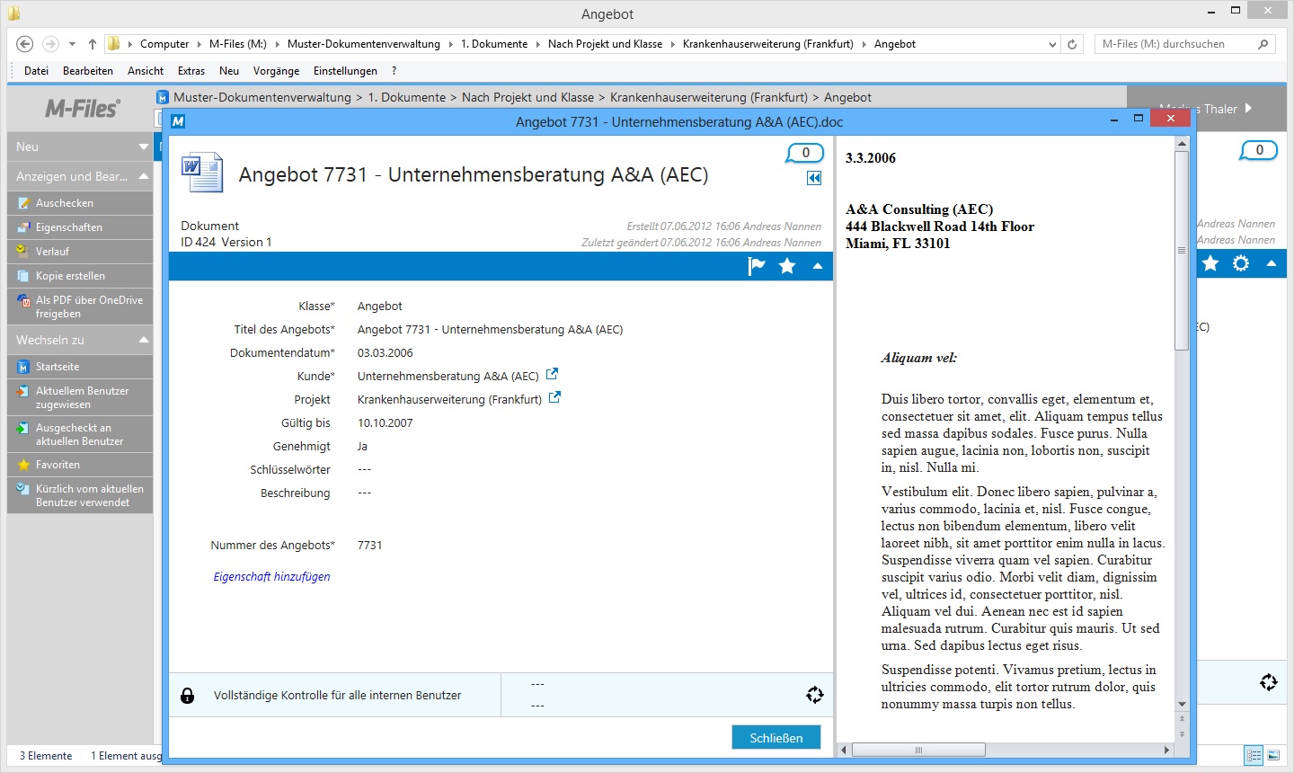Image resolution: width=1294 pixels, height=773 pixels.
Task: Click the preview vertical scrollbar thumb
Action: 1182,250
